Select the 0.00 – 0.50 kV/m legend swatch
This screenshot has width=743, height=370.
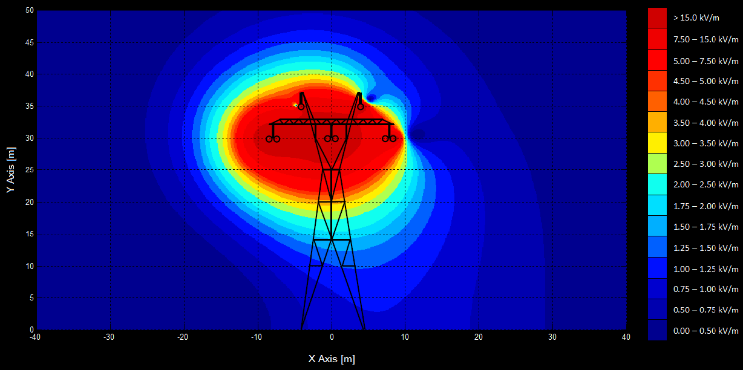pos(657,330)
